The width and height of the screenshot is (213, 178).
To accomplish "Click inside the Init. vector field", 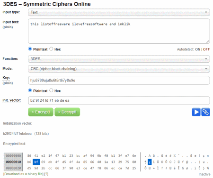I will click(x=119, y=100).
